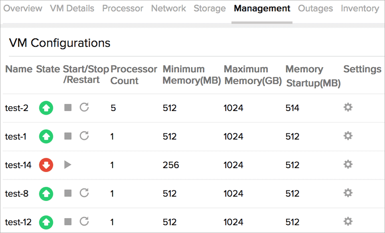Open settings for test-2 VM
Viewport: 385px width, 233px height.
pos(347,107)
